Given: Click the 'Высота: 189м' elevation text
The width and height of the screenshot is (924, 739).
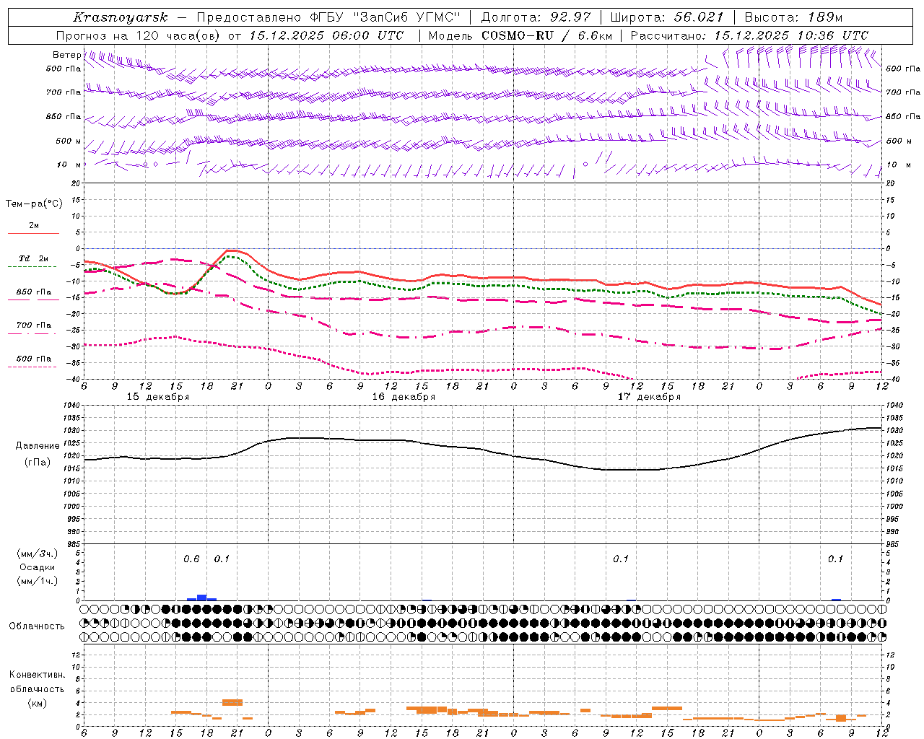Looking at the screenshot, I should click(x=793, y=17).
